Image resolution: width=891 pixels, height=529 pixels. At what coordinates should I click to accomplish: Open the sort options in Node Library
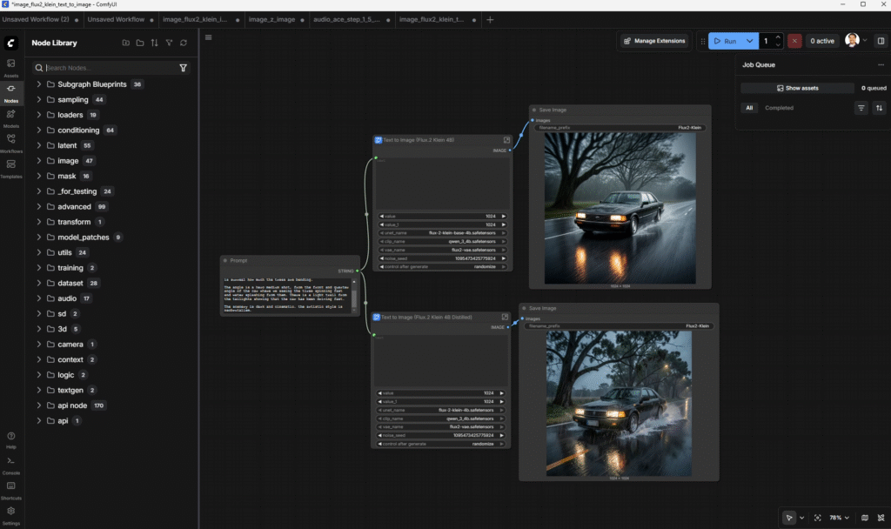click(155, 43)
